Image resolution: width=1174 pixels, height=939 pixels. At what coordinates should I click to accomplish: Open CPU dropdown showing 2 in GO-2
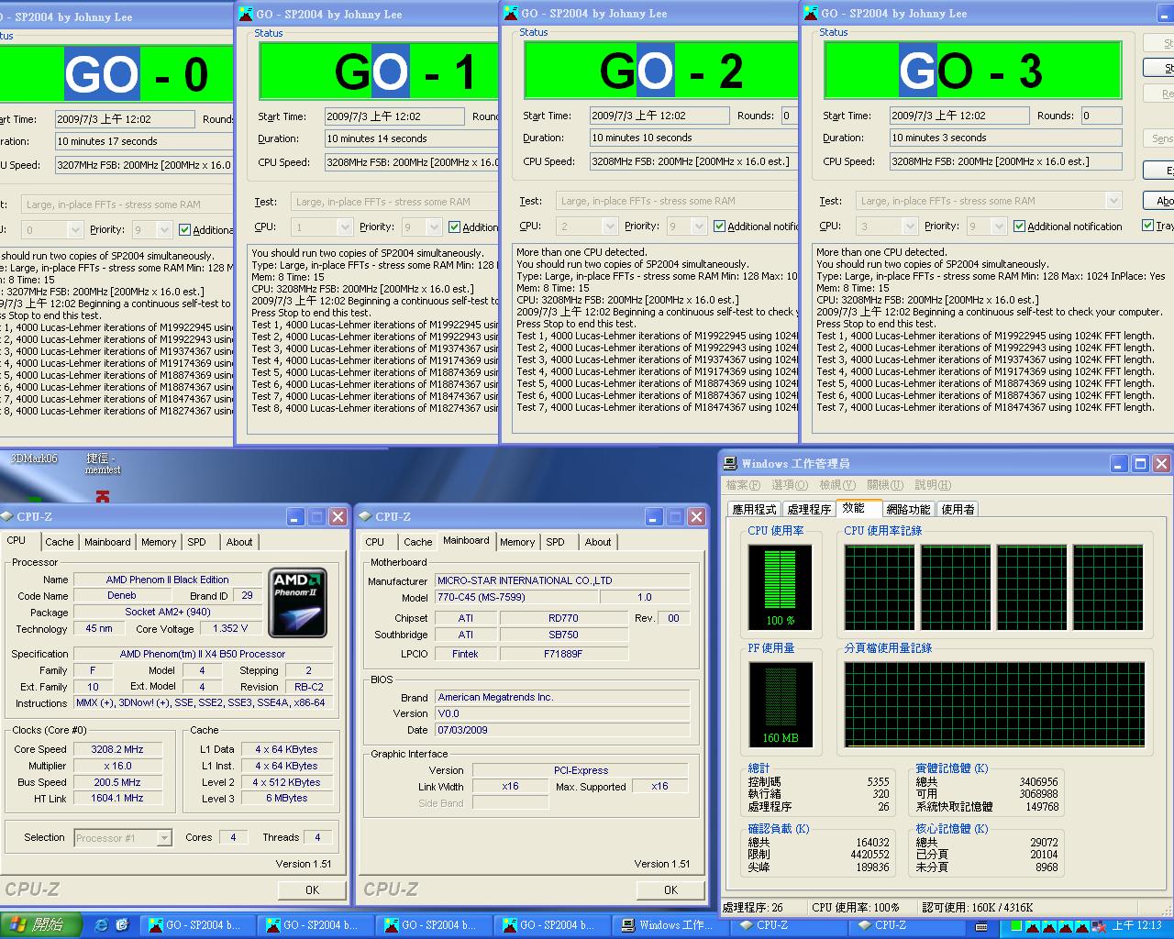[x=610, y=226]
